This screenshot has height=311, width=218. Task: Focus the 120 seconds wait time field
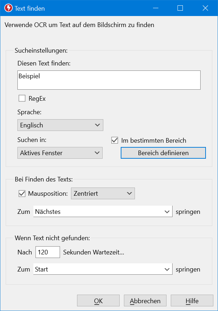pyautogui.click(x=48, y=252)
